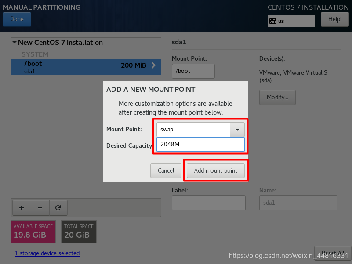Image resolution: width=352 pixels, height=264 pixels.
Task: Click the CENTOS 7 INSTALLATION header text
Action: (308, 7)
